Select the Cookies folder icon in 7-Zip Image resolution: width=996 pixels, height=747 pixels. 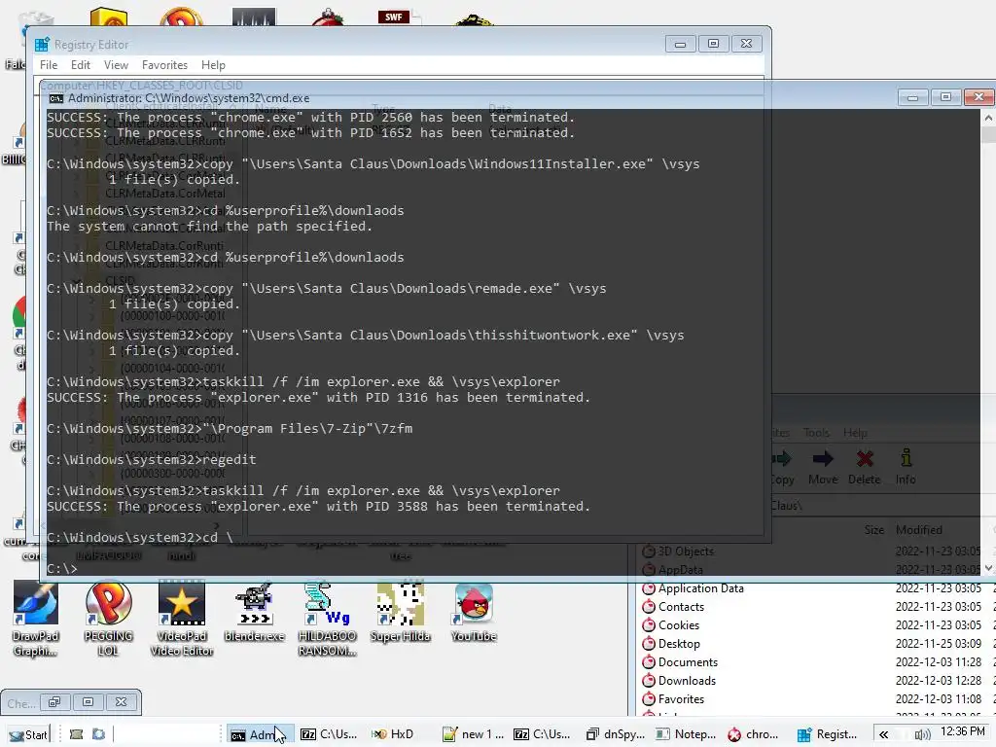point(649,625)
